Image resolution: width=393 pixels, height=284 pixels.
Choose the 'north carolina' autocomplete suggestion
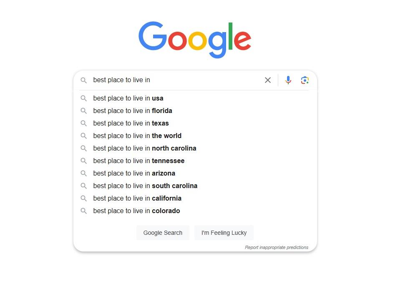(x=145, y=148)
